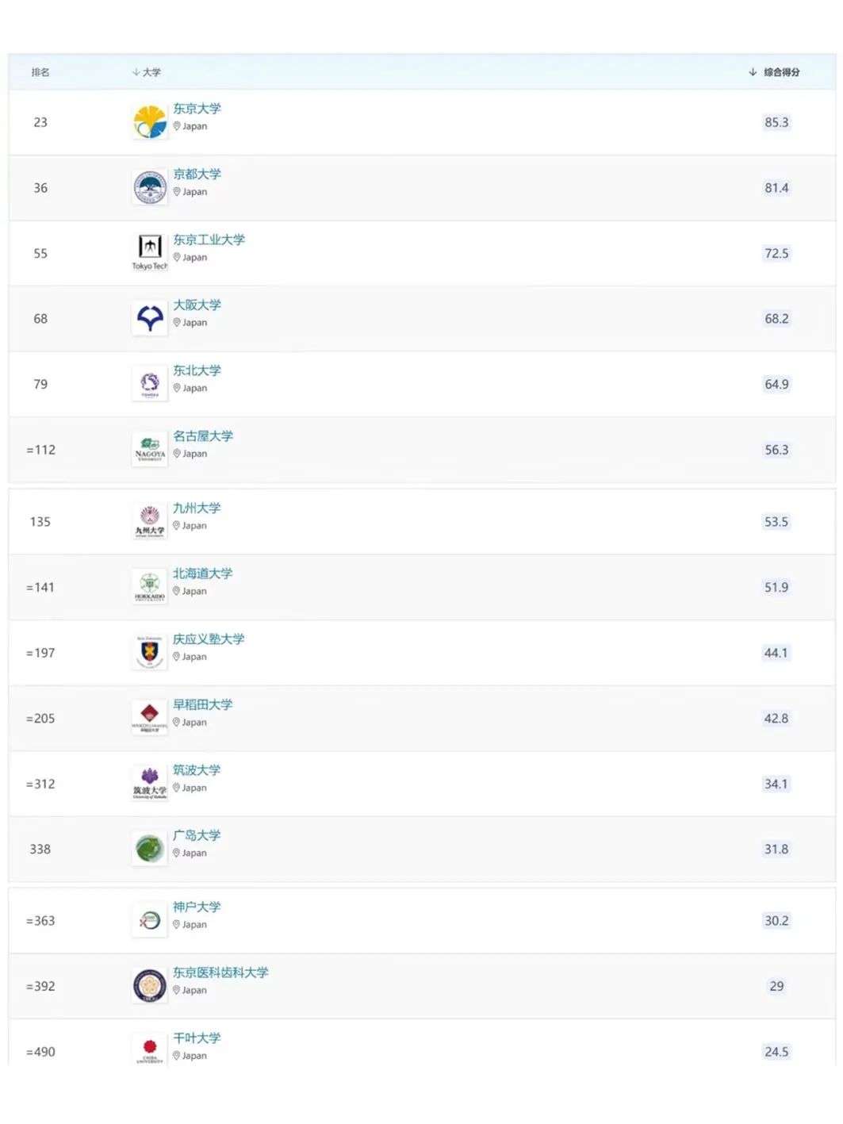Visit the 北海道大学 page link
The image size is (843, 1124).
(x=203, y=574)
